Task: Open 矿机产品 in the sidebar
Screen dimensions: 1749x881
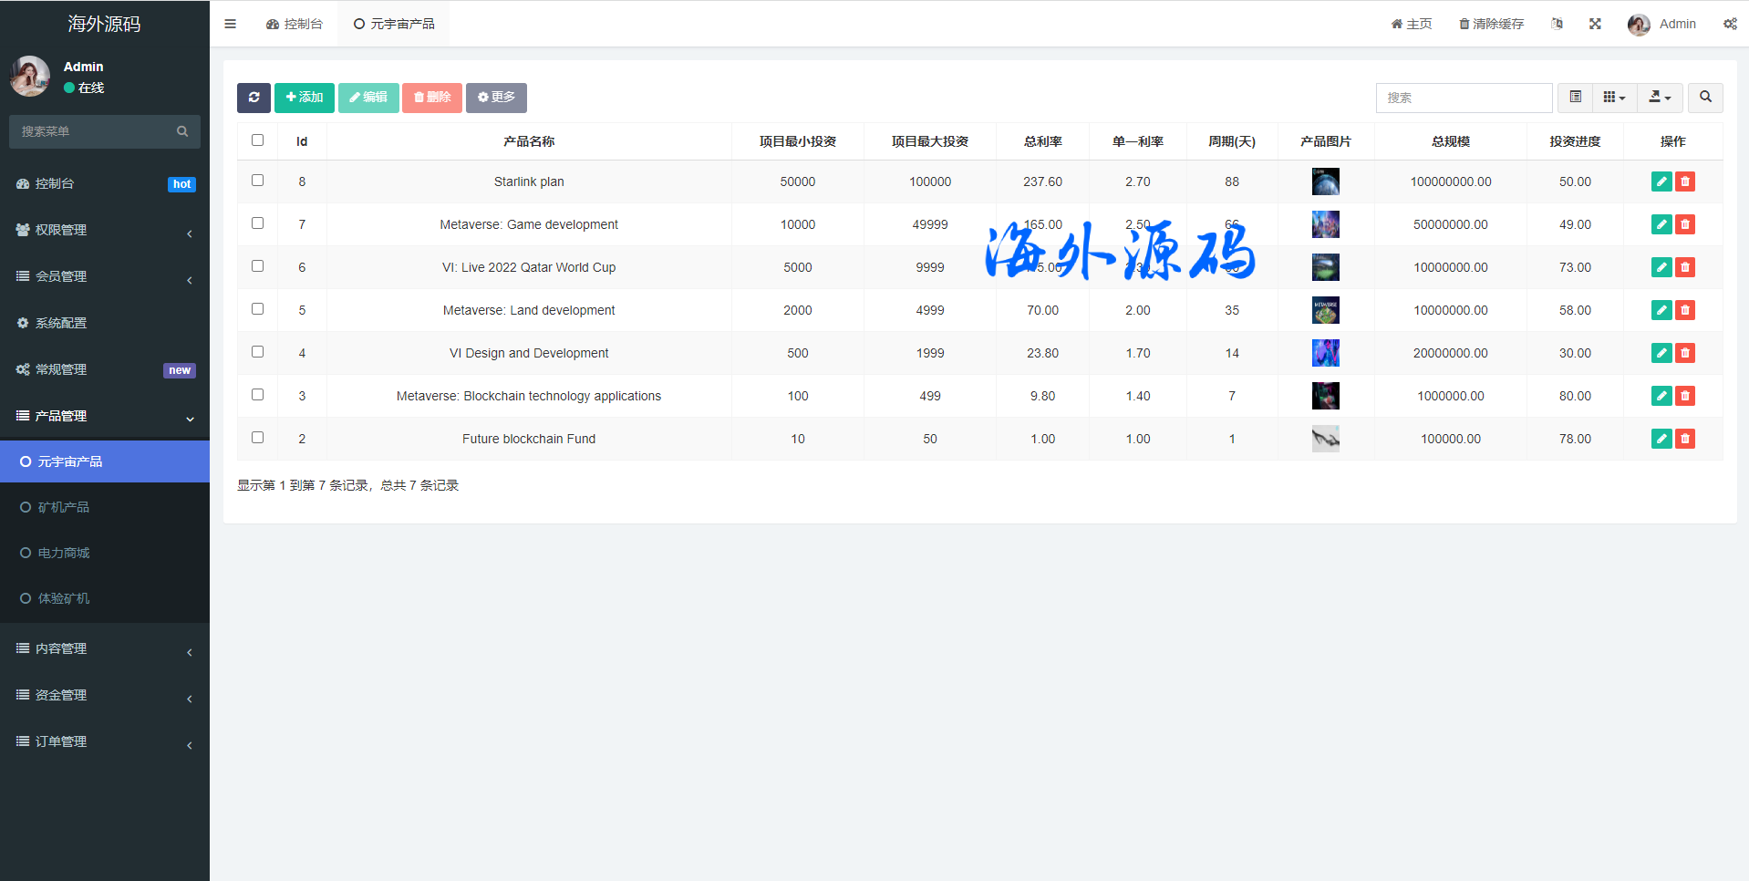Action: coord(64,507)
